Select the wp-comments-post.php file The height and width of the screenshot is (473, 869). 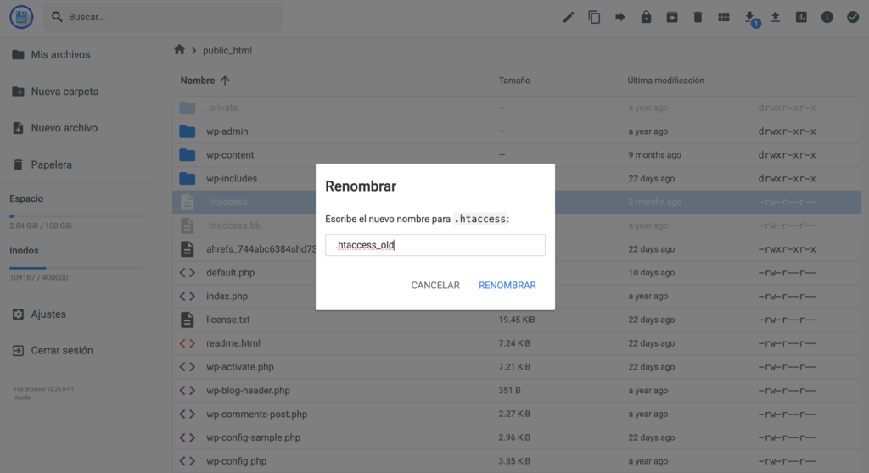(x=517, y=414)
